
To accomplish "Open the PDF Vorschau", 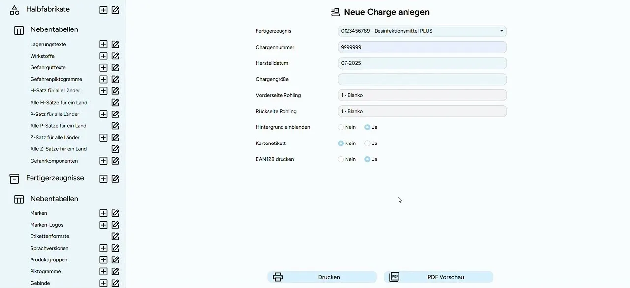I will [x=439, y=277].
